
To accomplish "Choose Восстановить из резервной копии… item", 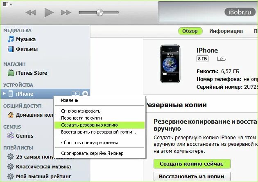I will pyautogui.click(x=100, y=132).
